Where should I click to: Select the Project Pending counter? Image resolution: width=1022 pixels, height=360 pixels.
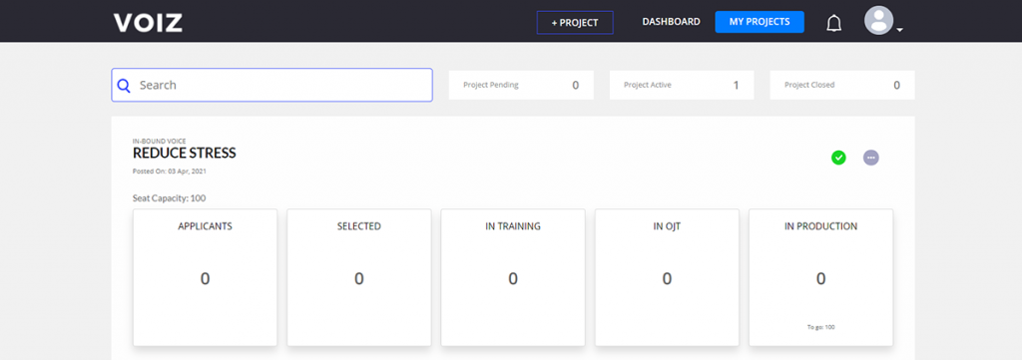(x=521, y=86)
